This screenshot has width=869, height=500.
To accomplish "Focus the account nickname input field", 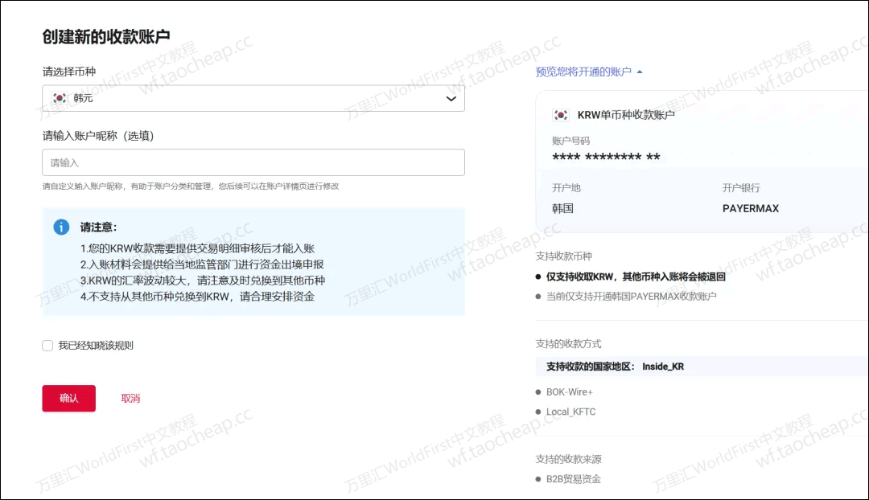I will click(x=253, y=162).
